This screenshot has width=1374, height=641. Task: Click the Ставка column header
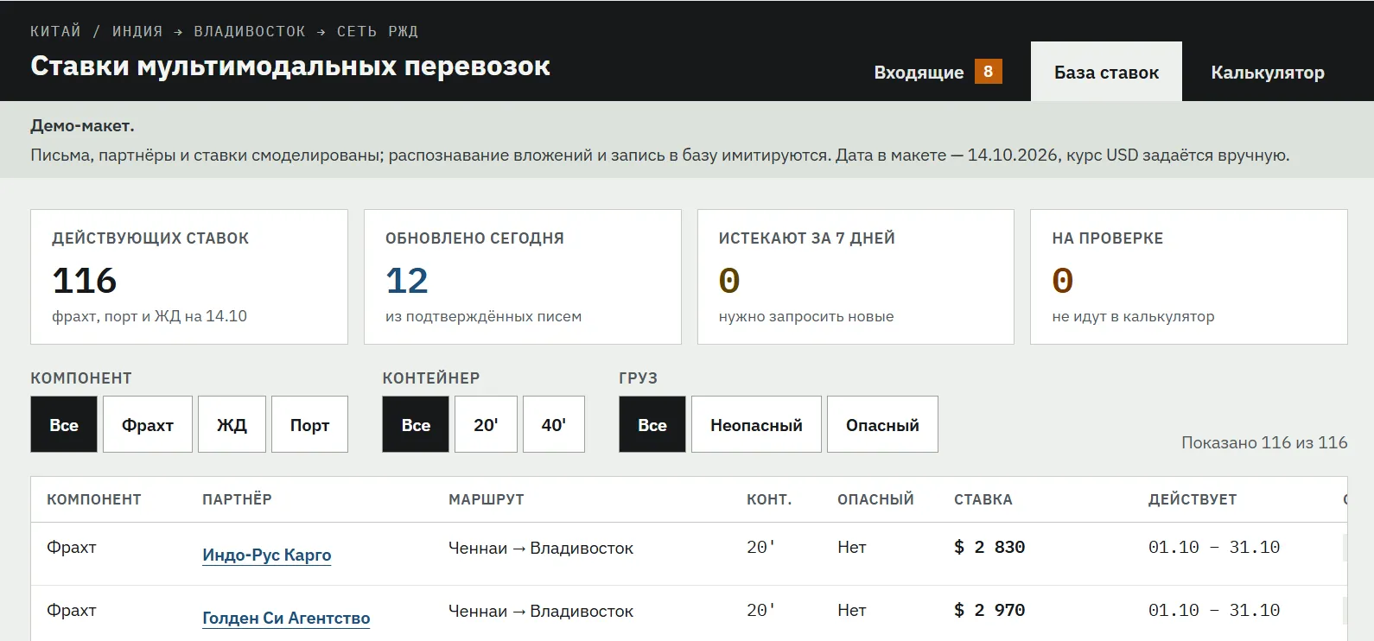coord(983,499)
